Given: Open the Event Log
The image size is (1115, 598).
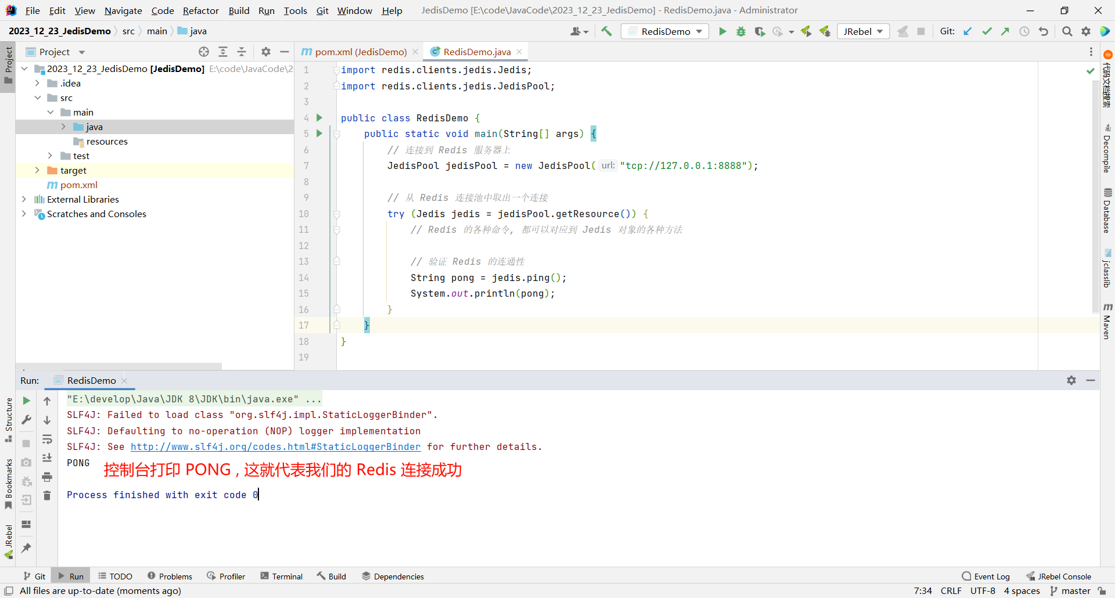Looking at the screenshot, I should coord(986,576).
